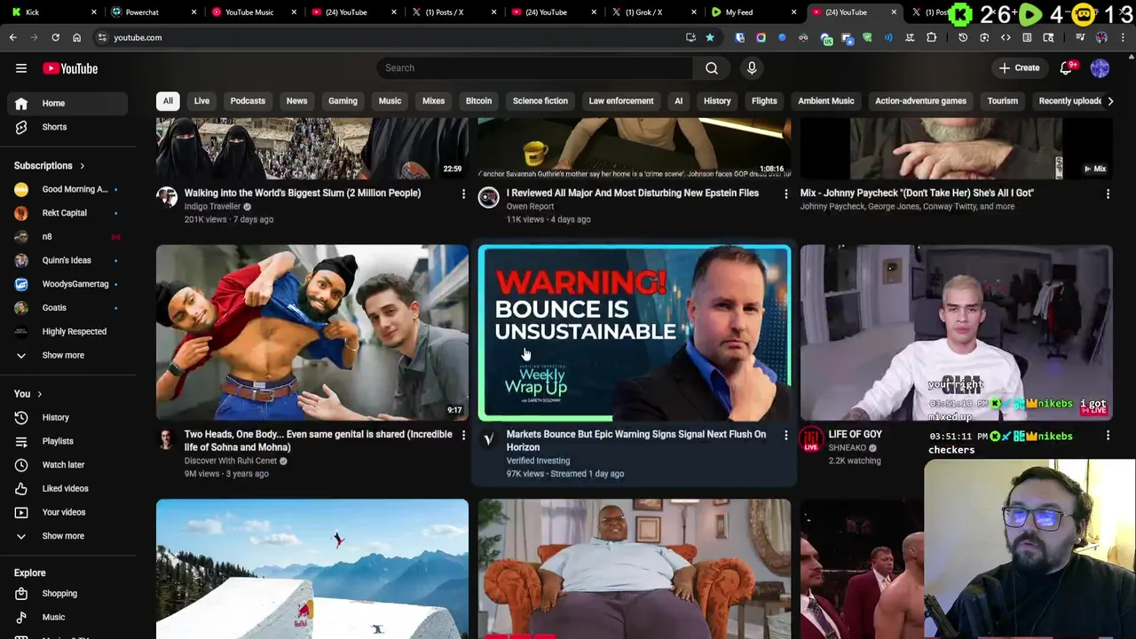1136x639 pixels.
Task: Open Good Morning subscription channel
Action: pyautogui.click(x=67, y=189)
